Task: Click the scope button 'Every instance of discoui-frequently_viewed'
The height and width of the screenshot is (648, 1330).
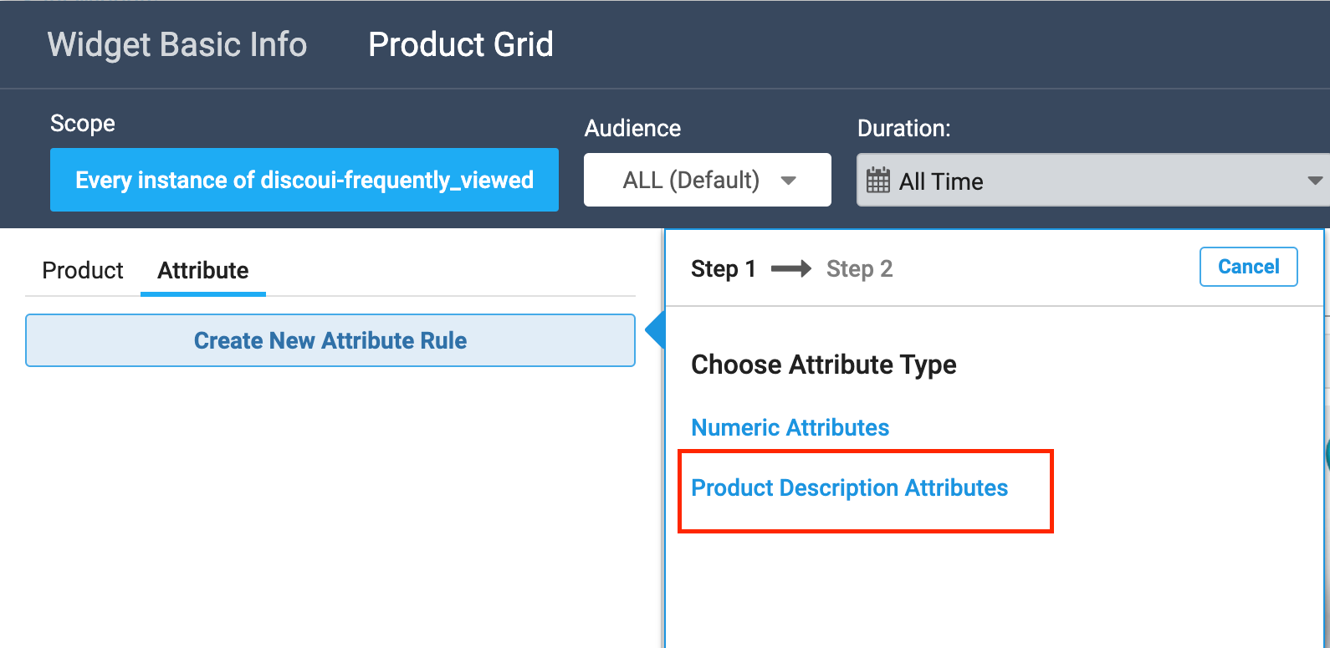Action: [304, 180]
